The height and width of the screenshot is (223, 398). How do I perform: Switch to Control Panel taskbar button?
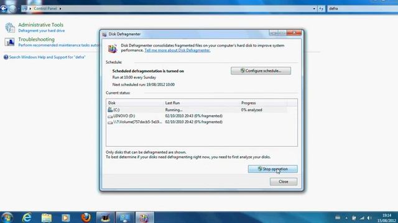(125, 217)
